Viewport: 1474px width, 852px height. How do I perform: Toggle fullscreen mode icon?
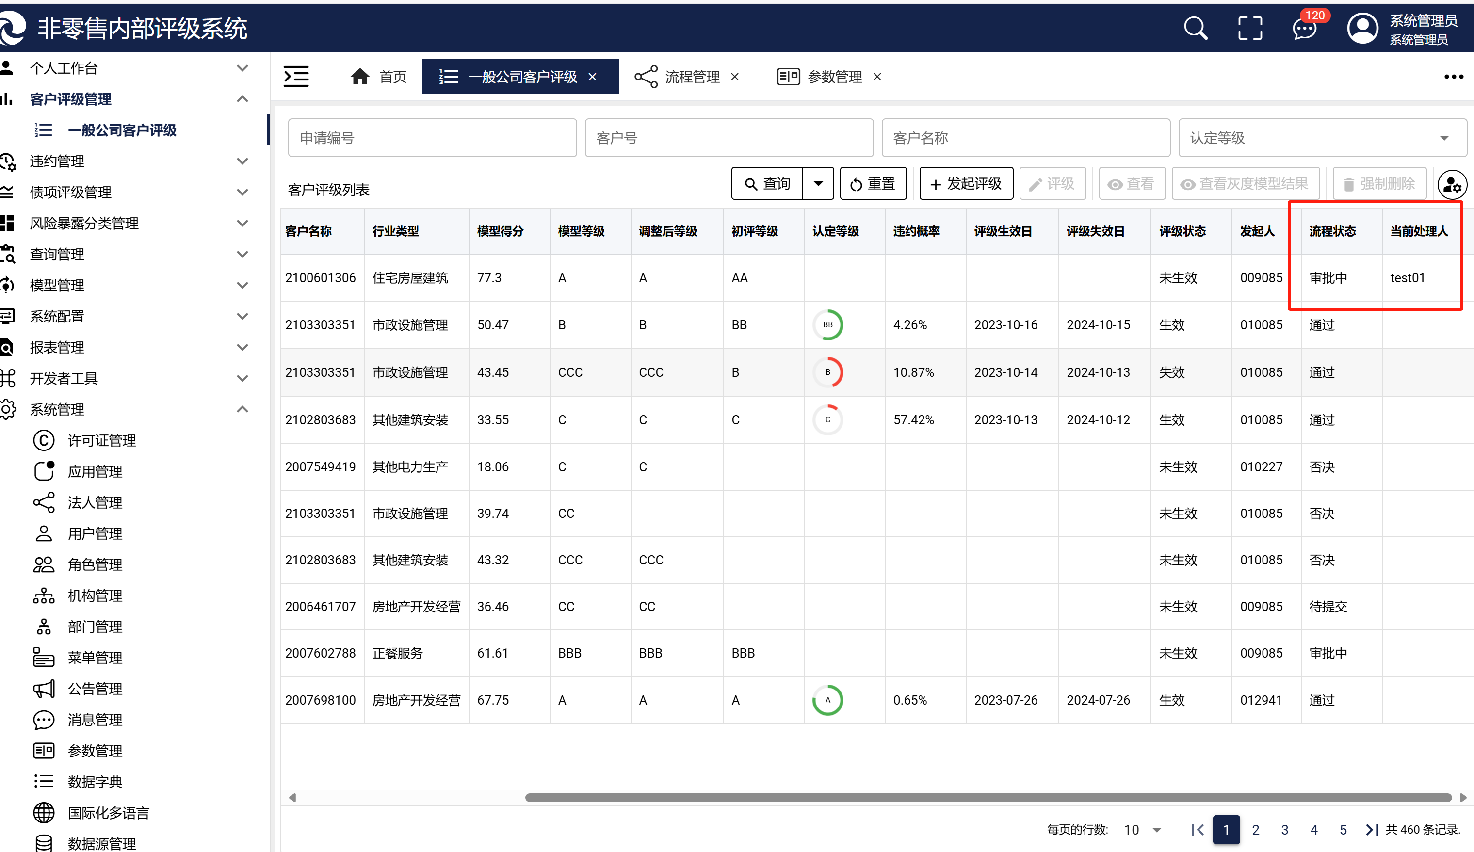point(1250,28)
